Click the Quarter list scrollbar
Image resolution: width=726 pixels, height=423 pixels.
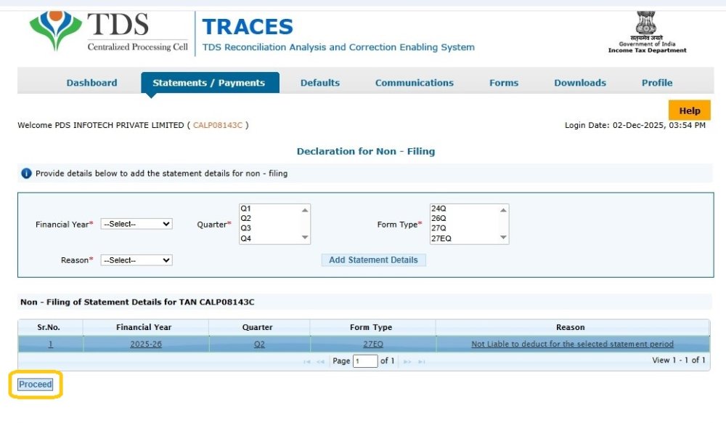point(306,223)
